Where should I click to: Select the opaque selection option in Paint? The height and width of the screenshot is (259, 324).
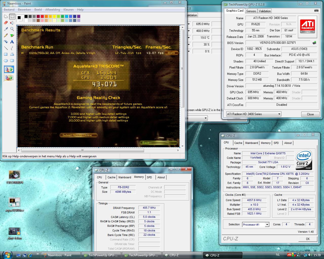point(9,69)
